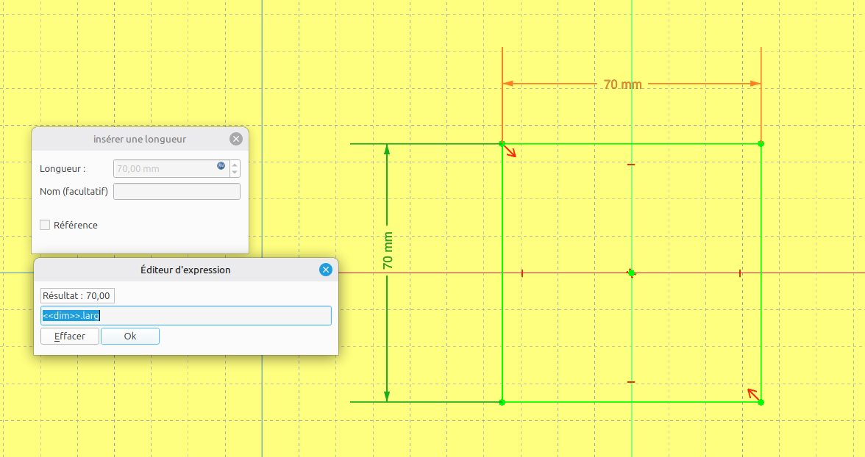Select the horizontal constraint marker on top edge

pyautogui.click(x=631, y=165)
